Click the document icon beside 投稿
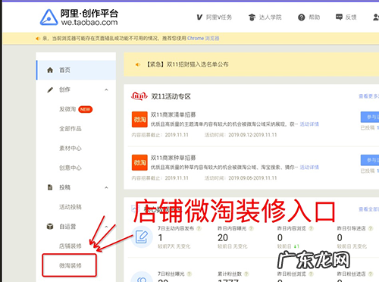This screenshot has height=282, width=379. pyautogui.click(x=50, y=187)
